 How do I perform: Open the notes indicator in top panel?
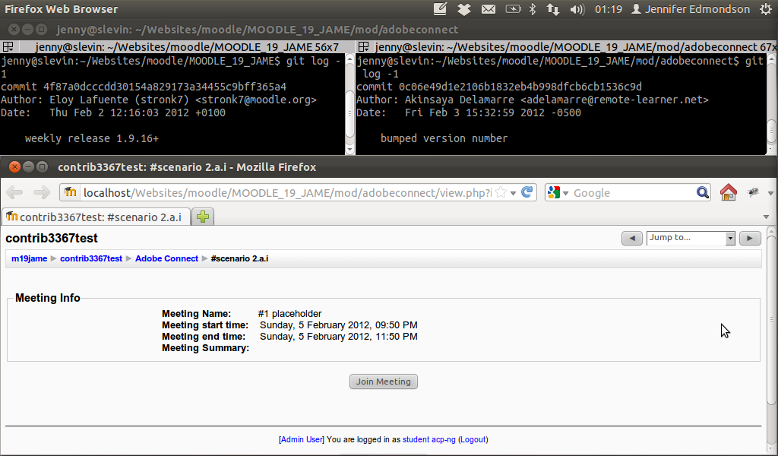pyautogui.click(x=440, y=9)
